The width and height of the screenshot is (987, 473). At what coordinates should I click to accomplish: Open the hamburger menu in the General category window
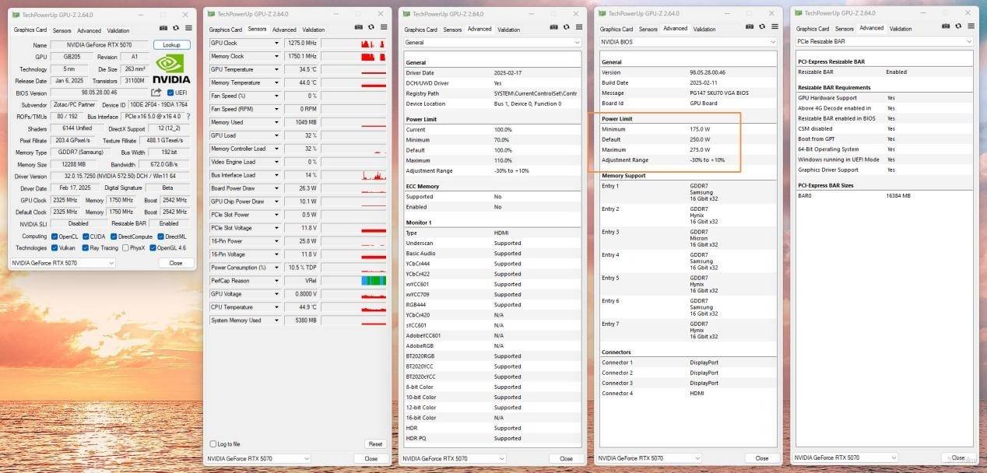[578, 27]
